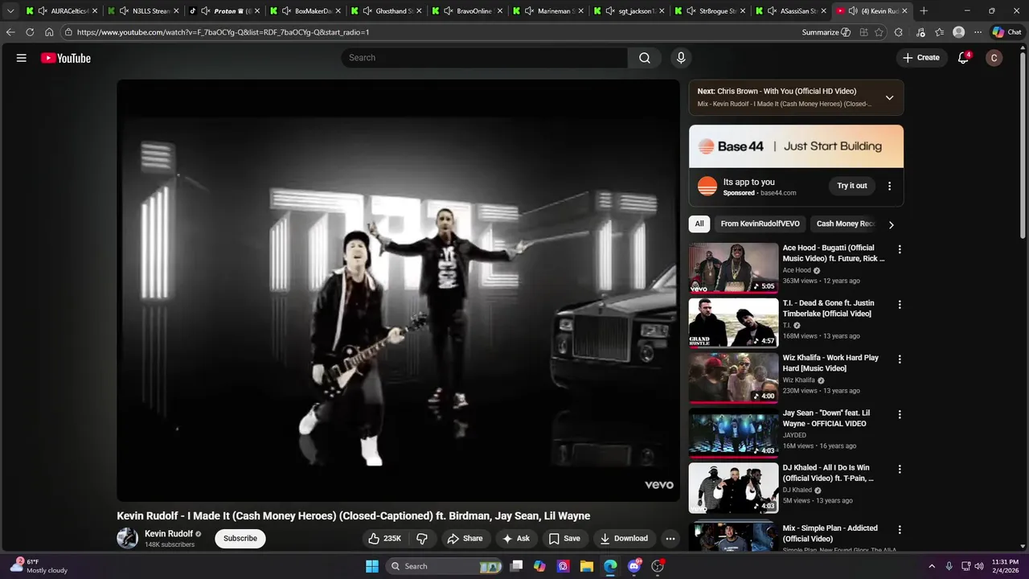
Task: Reload the page in browser toolbar
Action: pyautogui.click(x=30, y=32)
